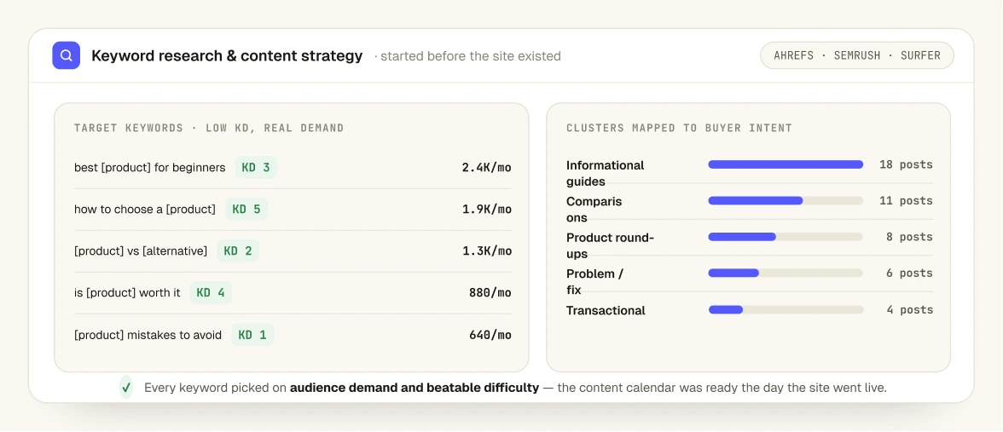Click the 'Product round-ups' cluster label
1003x432 pixels.
pyautogui.click(x=611, y=245)
